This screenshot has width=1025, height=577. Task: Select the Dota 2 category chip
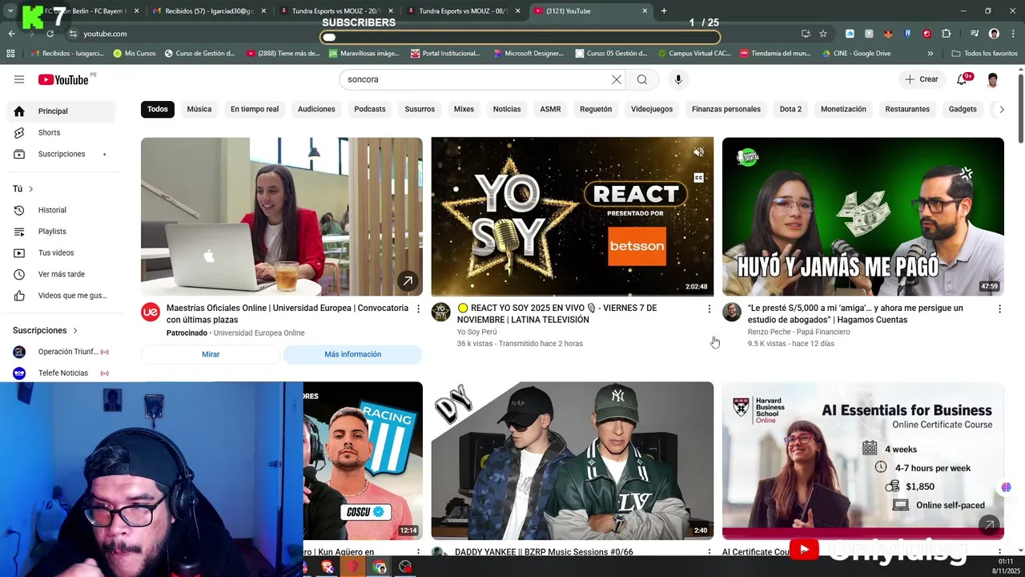click(x=790, y=109)
